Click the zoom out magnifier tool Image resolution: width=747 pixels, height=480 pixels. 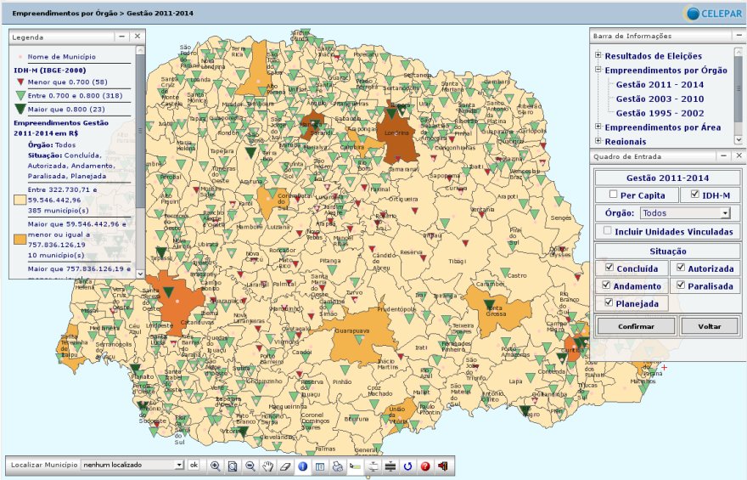(x=250, y=466)
